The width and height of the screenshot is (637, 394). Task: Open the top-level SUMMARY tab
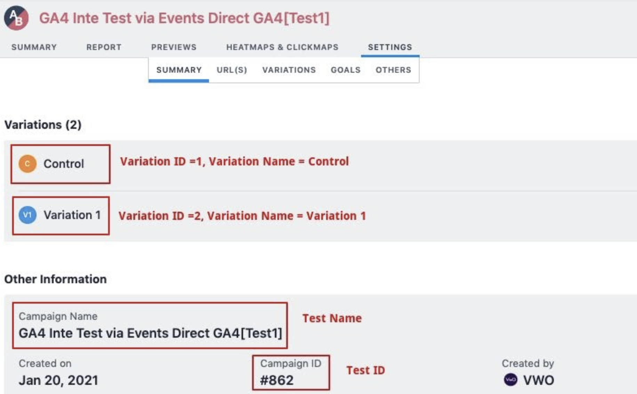34,47
